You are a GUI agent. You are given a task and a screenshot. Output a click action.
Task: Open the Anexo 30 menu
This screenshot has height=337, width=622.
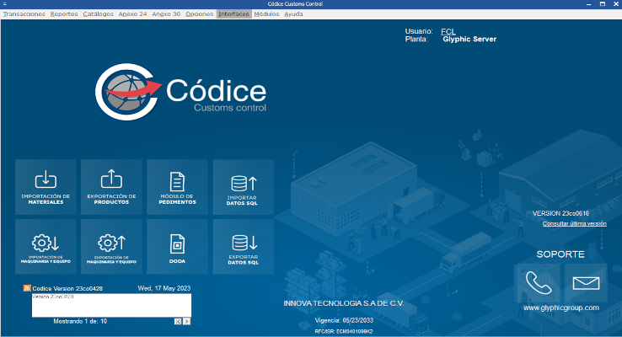point(166,13)
